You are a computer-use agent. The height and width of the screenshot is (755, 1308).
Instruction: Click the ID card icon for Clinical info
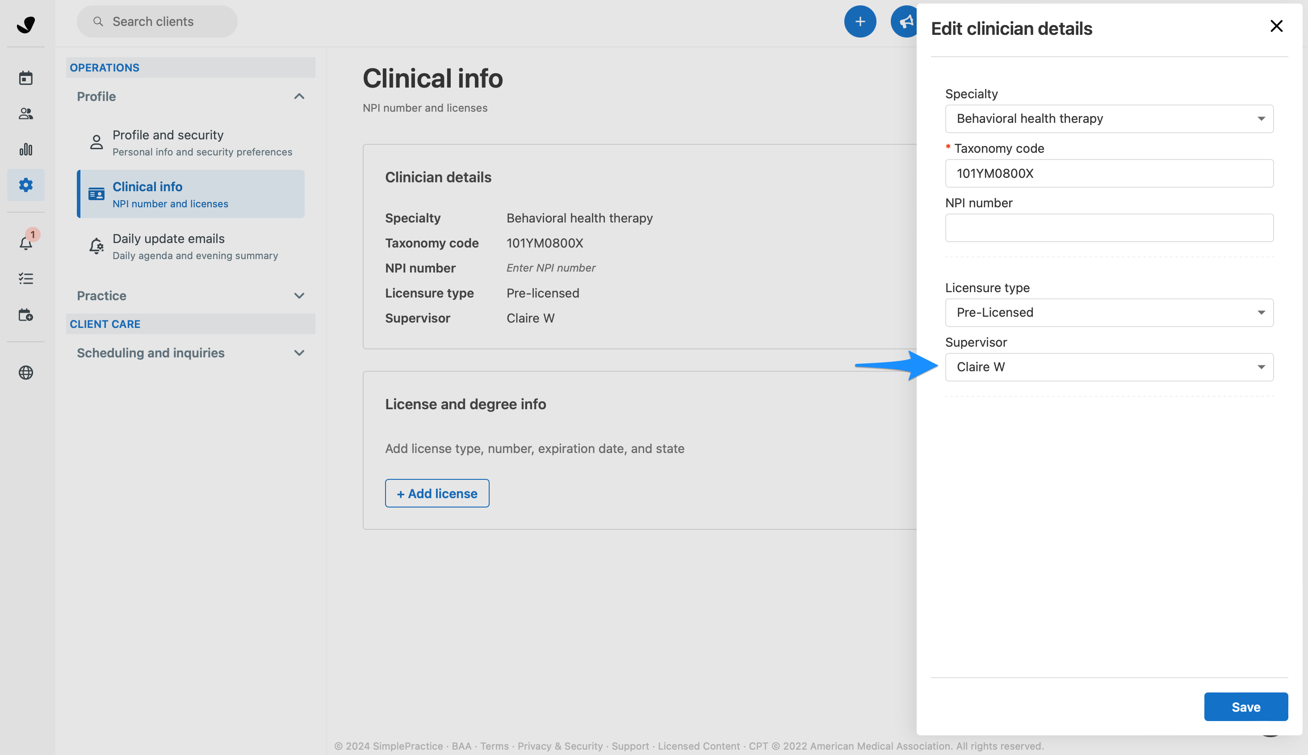click(96, 194)
